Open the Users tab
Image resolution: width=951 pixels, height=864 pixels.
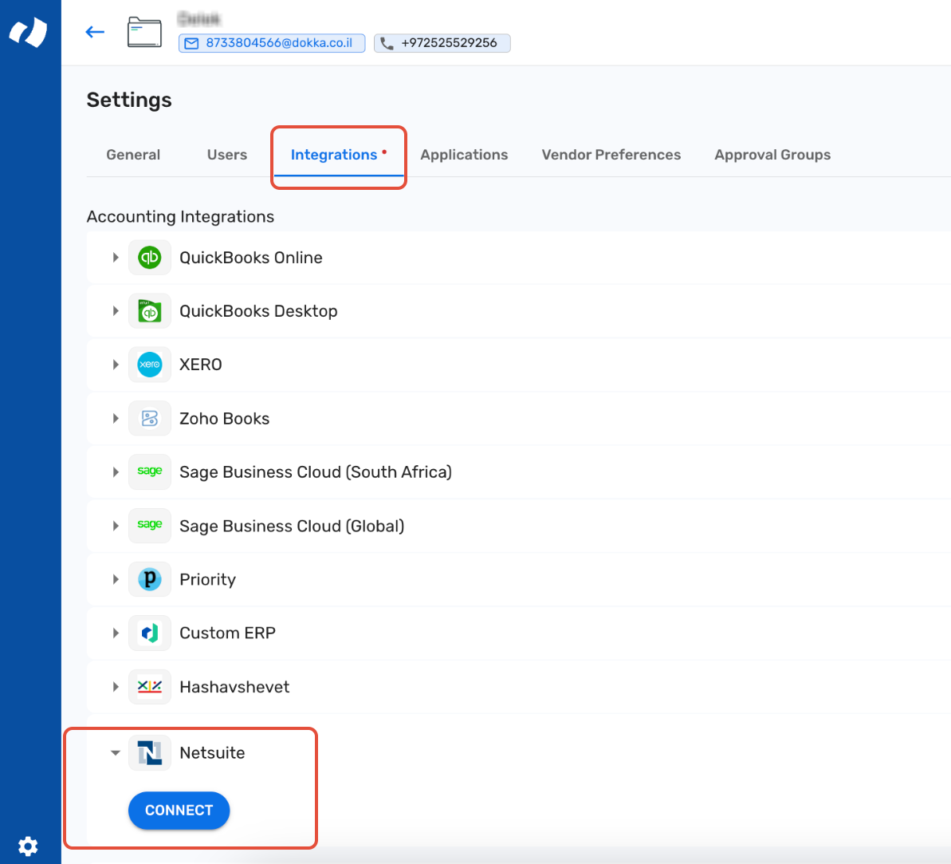227,155
